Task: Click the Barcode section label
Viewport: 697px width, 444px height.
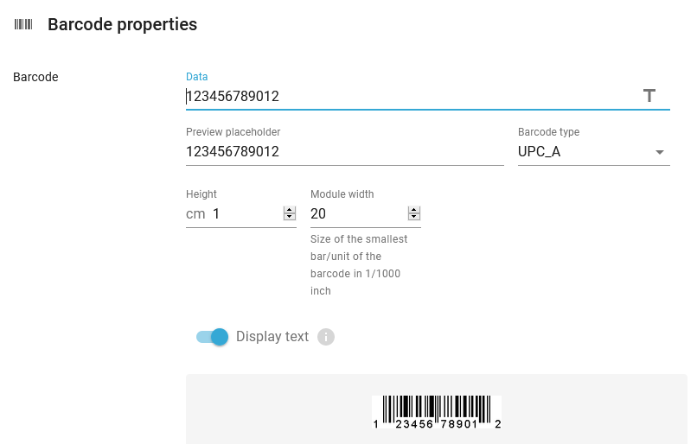Action: tap(35, 77)
